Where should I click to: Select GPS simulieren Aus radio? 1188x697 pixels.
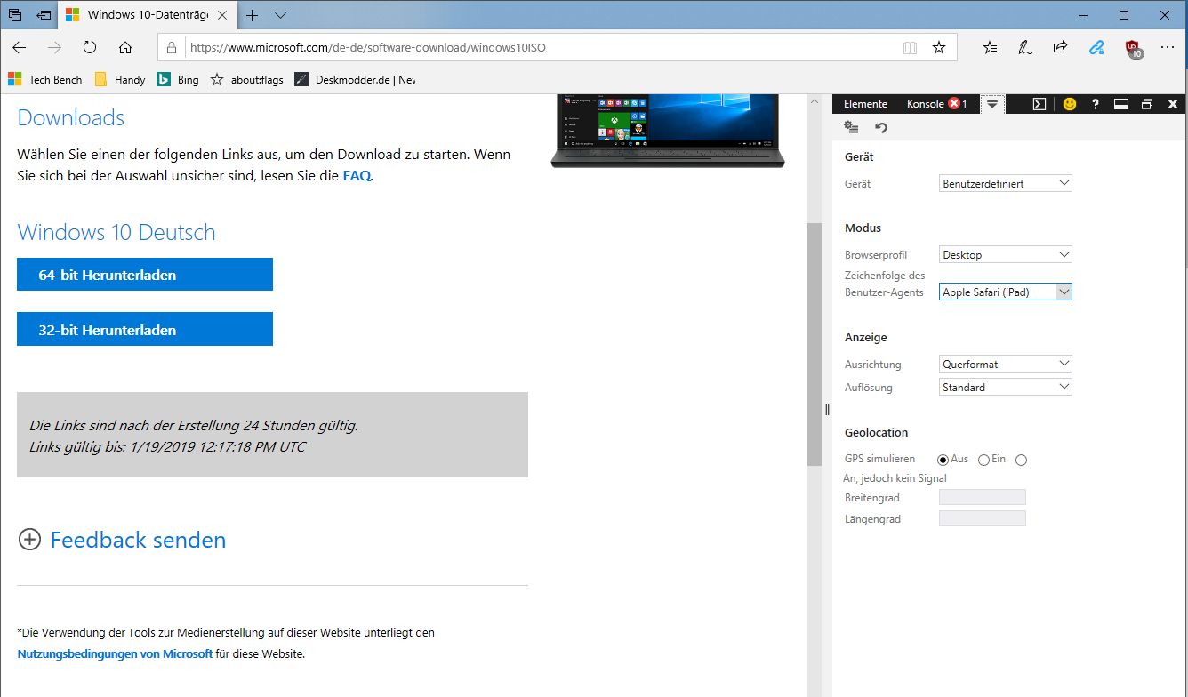[943, 460]
